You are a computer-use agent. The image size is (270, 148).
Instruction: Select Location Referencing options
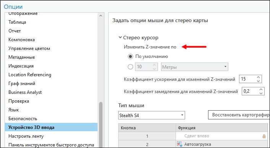tap(30, 75)
